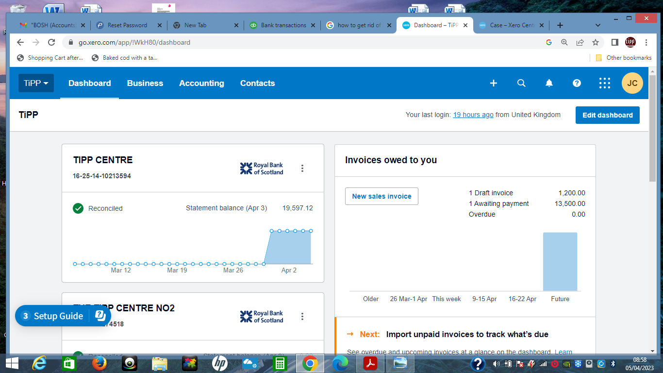Viewport: 663px width, 373px height.
Task: Launch Internet Explorer from the taskbar
Action: click(40, 363)
